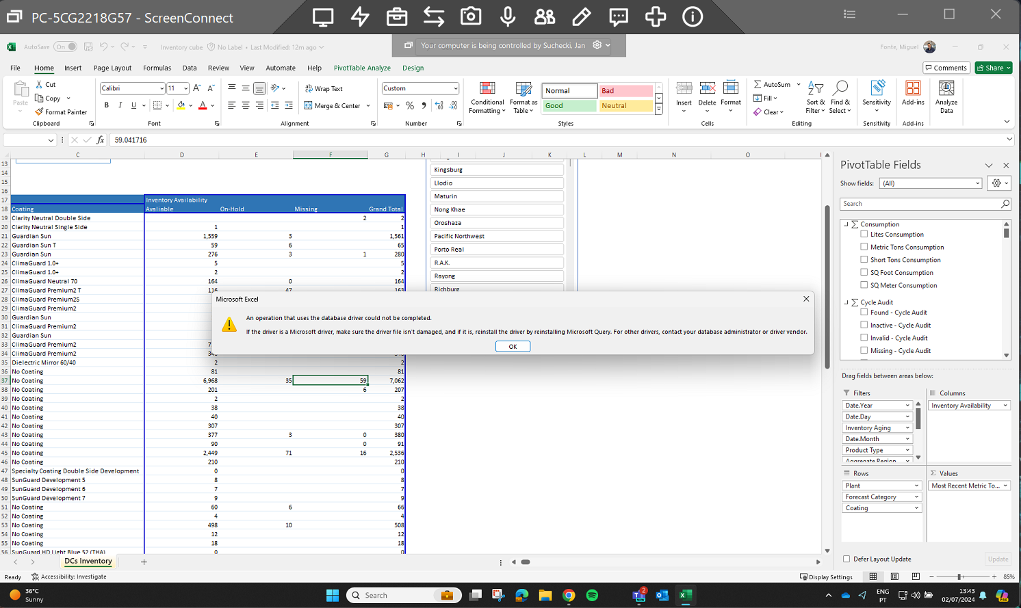1021x608 pixels.
Task: Click the AutoSum sigma icon
Action: [758, 84]
